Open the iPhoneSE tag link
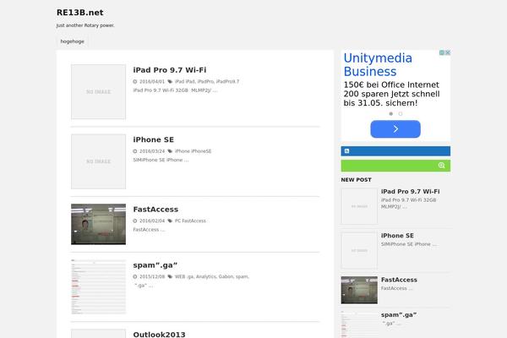 pos(201,151)
